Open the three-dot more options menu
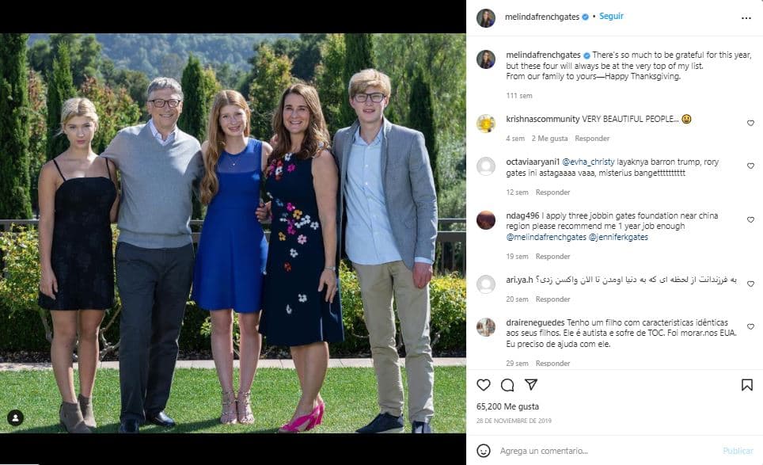 [746, 17]
